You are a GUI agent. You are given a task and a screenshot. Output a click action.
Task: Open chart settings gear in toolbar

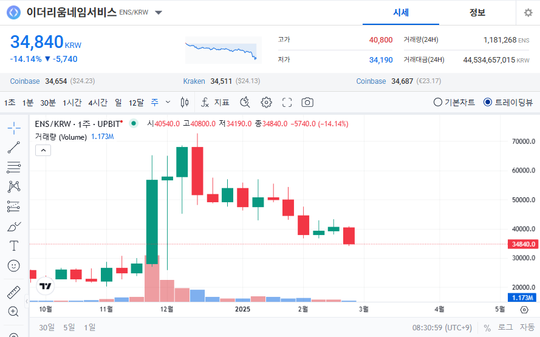[266, 102]
